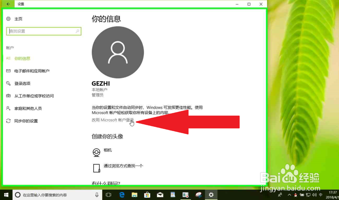Click the browse icon under 创建你的头像
Image resolution: width=339 pixels, height=200 pixels.
click(96, 166)
